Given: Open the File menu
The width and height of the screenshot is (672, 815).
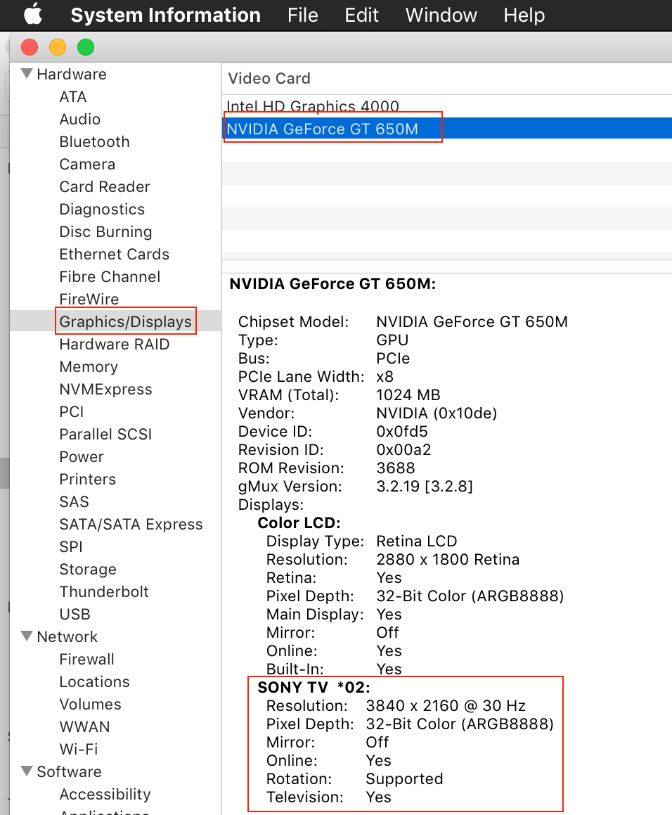Looking at the screenshot, I should coord(302,15).
